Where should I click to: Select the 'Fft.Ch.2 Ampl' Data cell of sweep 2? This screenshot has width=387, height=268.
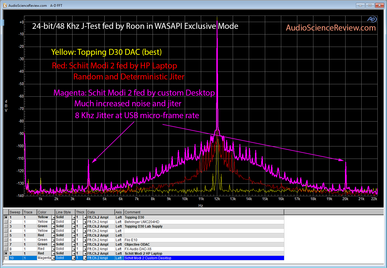click(x=101, y=222)
